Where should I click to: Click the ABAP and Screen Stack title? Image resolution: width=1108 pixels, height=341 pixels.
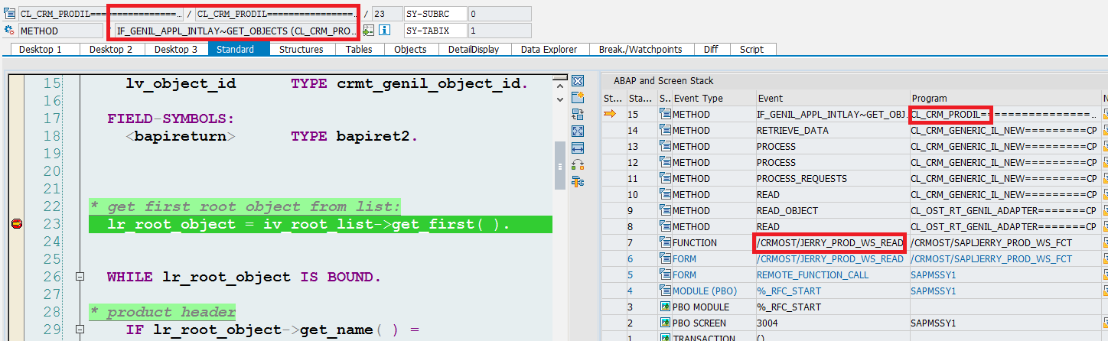tap(663, 81)
